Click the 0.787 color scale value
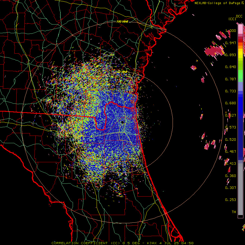The height and width of the screenshot is (245, 245). pyautogui.click(x=231, y=79)
